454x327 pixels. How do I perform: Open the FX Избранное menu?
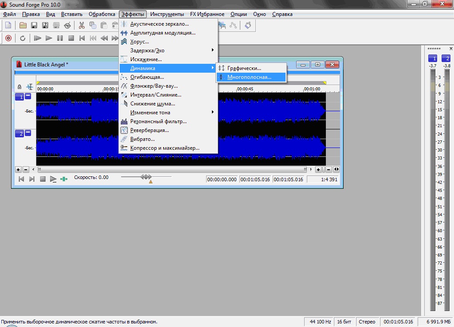click(x=207, y=14)
